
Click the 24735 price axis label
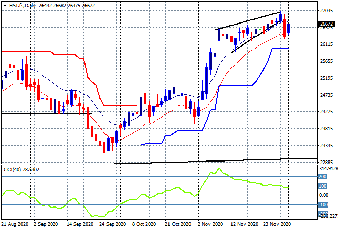(x=326, y=95)
